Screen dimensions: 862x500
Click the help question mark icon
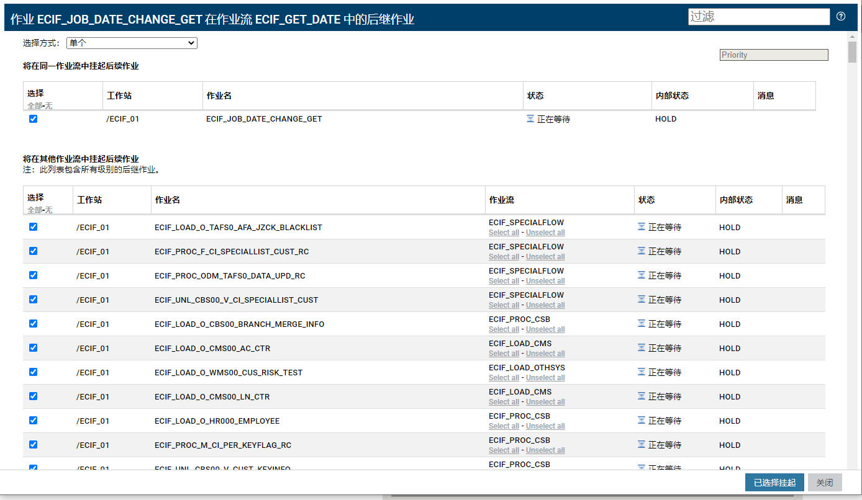coord(841,16)
